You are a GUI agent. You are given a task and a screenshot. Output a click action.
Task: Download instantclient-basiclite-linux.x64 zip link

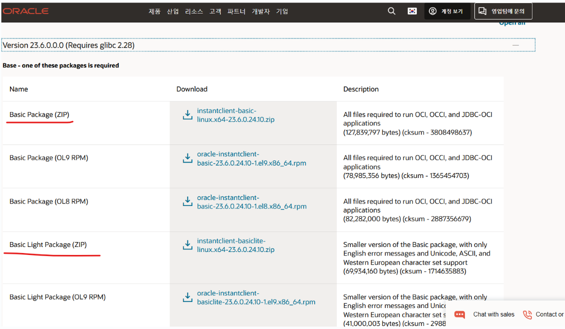[236, 245]
